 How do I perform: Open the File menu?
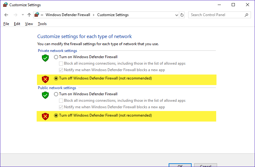6,24
